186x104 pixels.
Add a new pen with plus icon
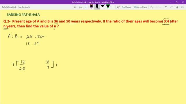click(x=113, y=7)
